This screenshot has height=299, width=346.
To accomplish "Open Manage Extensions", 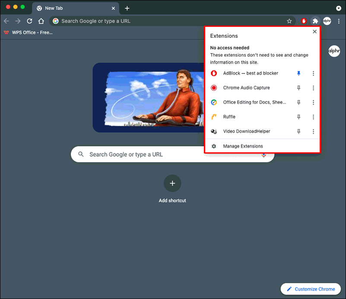I will tap(262, 146).
